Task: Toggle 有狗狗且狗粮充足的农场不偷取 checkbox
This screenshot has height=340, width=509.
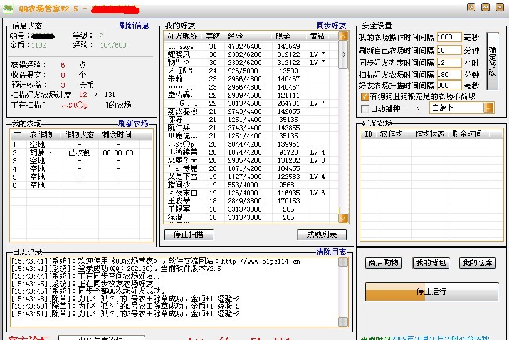Action: tap(365, 96)
